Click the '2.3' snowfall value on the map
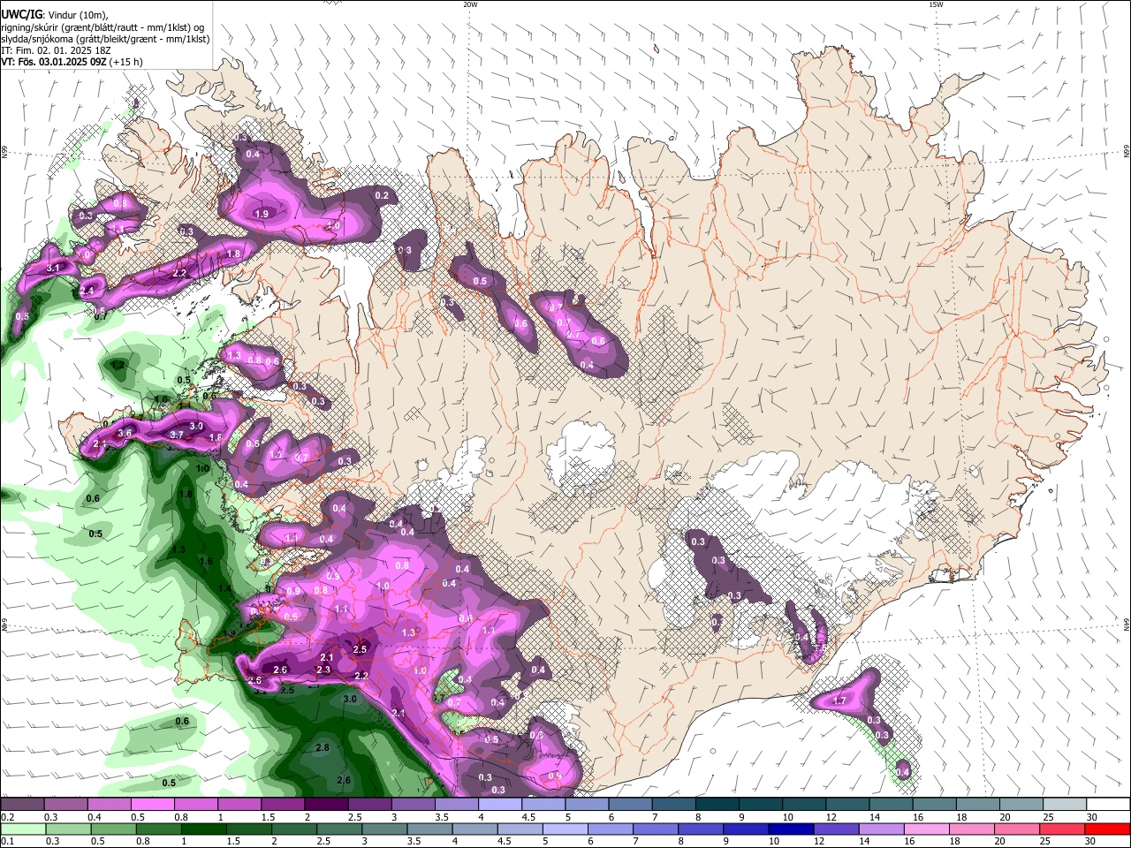The height and width of the screenshot is (848, 1131). coord(323,670)
